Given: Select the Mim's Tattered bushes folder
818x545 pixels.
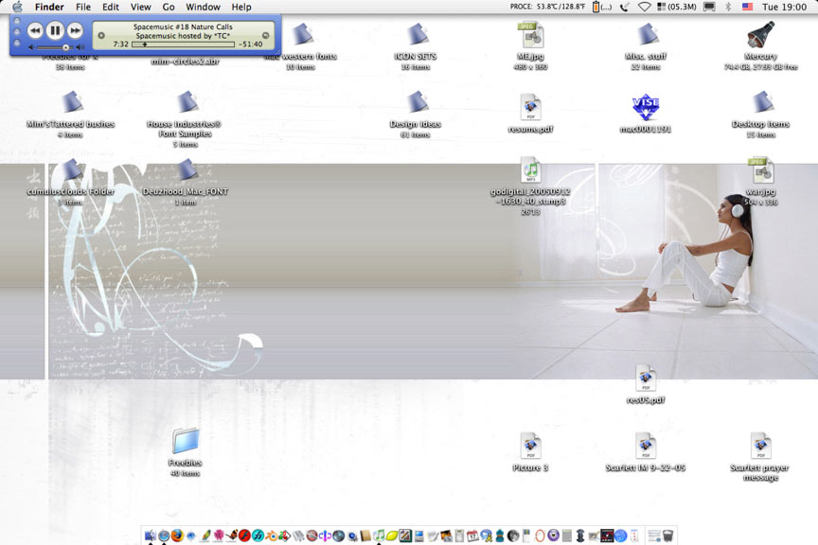Looking at the screenshot, I should click(72, 102).
